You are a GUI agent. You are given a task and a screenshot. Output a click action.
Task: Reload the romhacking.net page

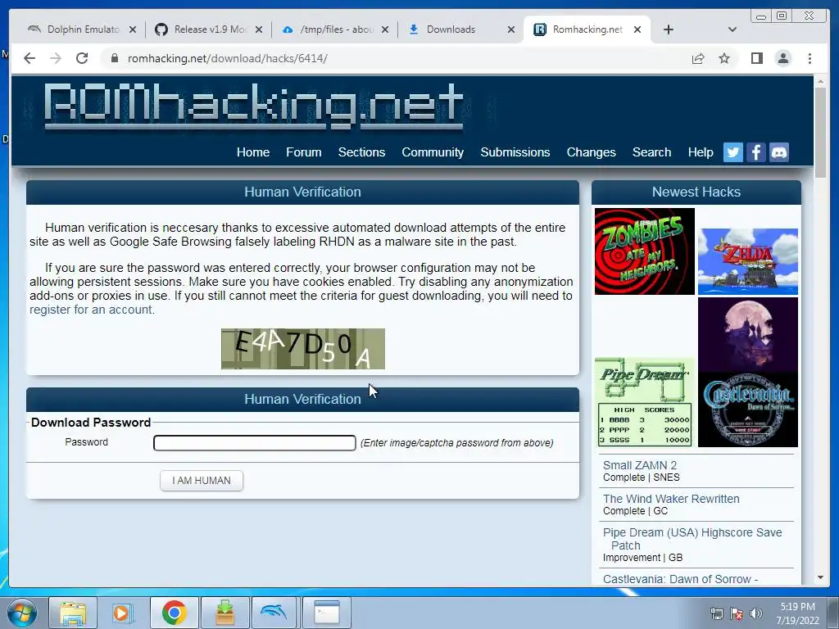pos(82,58)
